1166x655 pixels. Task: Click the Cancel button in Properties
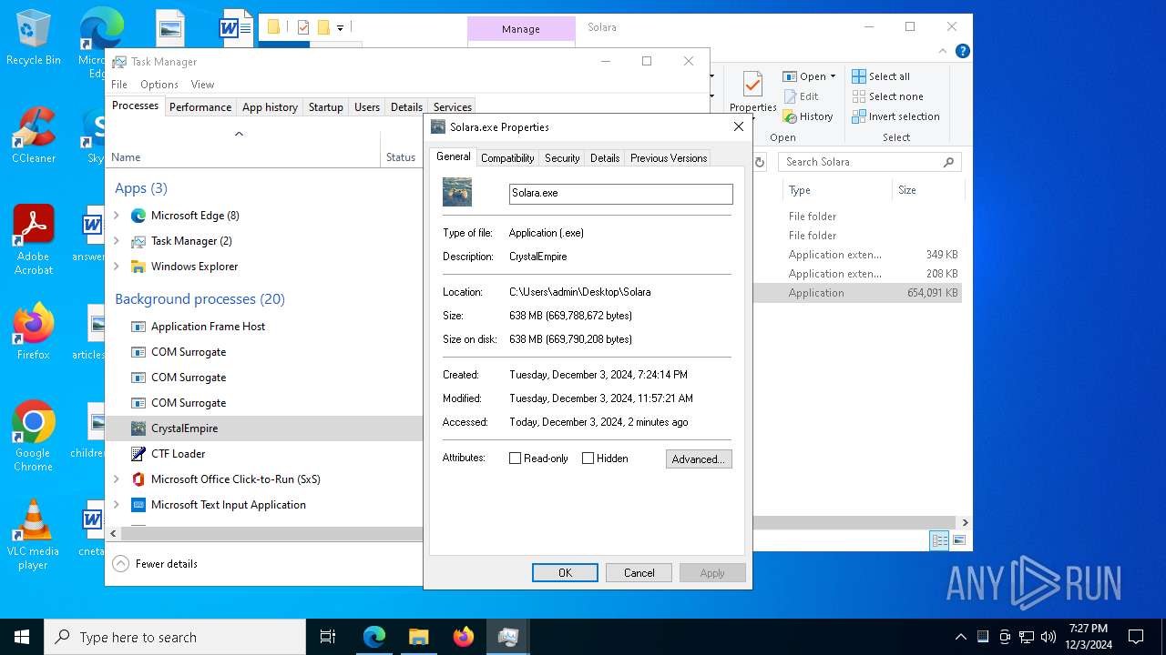[x=639, y=573]
